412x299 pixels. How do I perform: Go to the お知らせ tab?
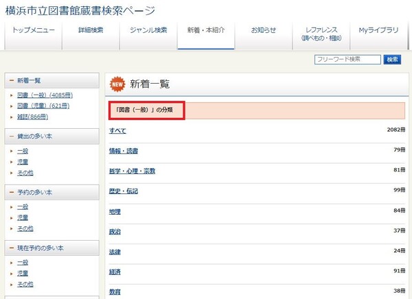click(x=263, y=30)
